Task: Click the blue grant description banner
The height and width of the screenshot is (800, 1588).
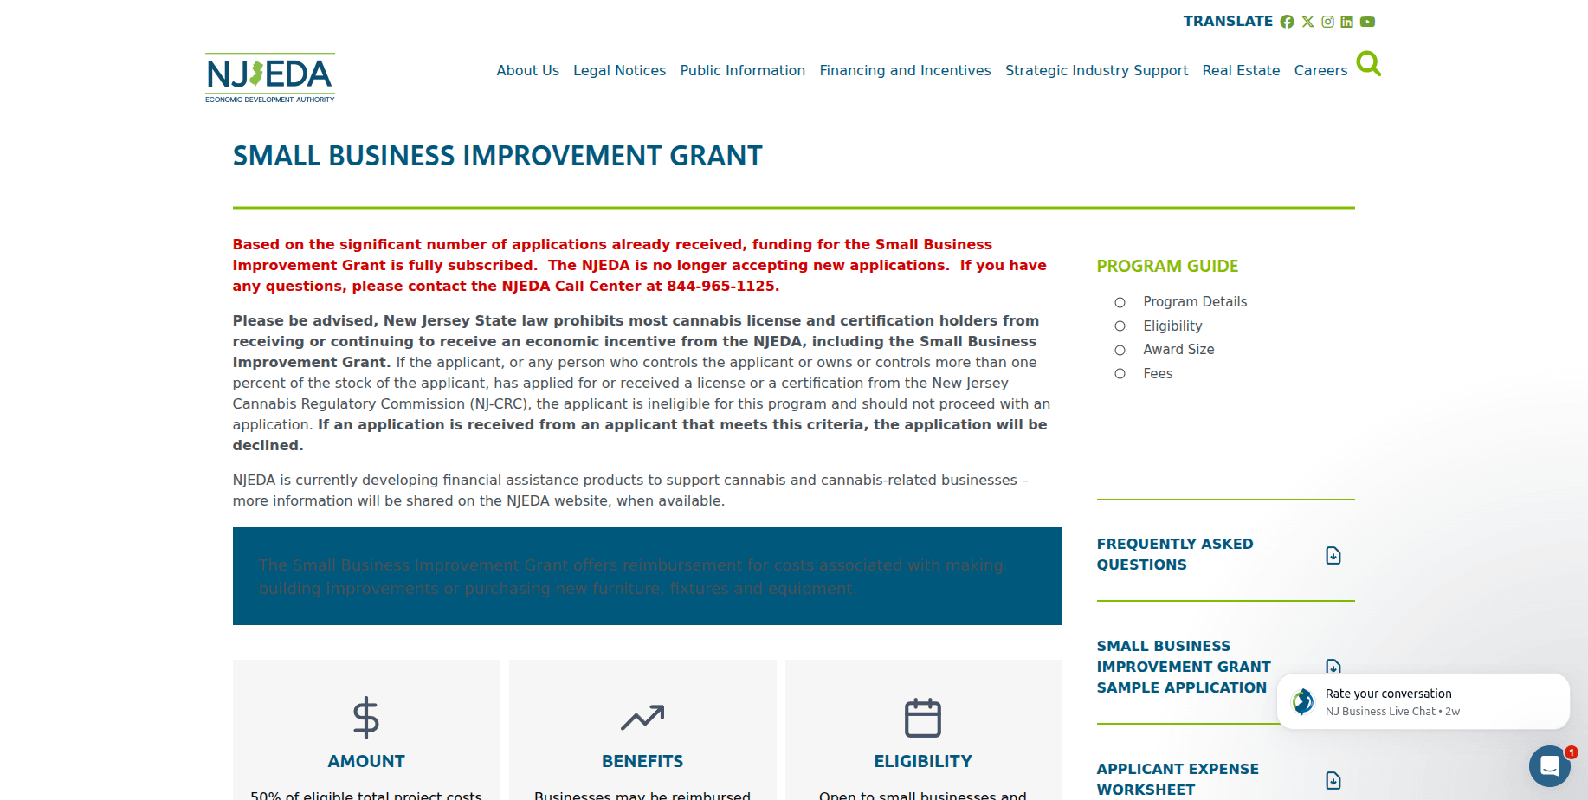Action: (x=647, y=576)
